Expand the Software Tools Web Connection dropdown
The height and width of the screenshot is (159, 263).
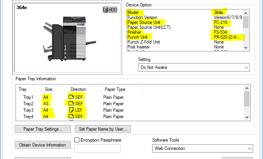(x=202, y=148)
